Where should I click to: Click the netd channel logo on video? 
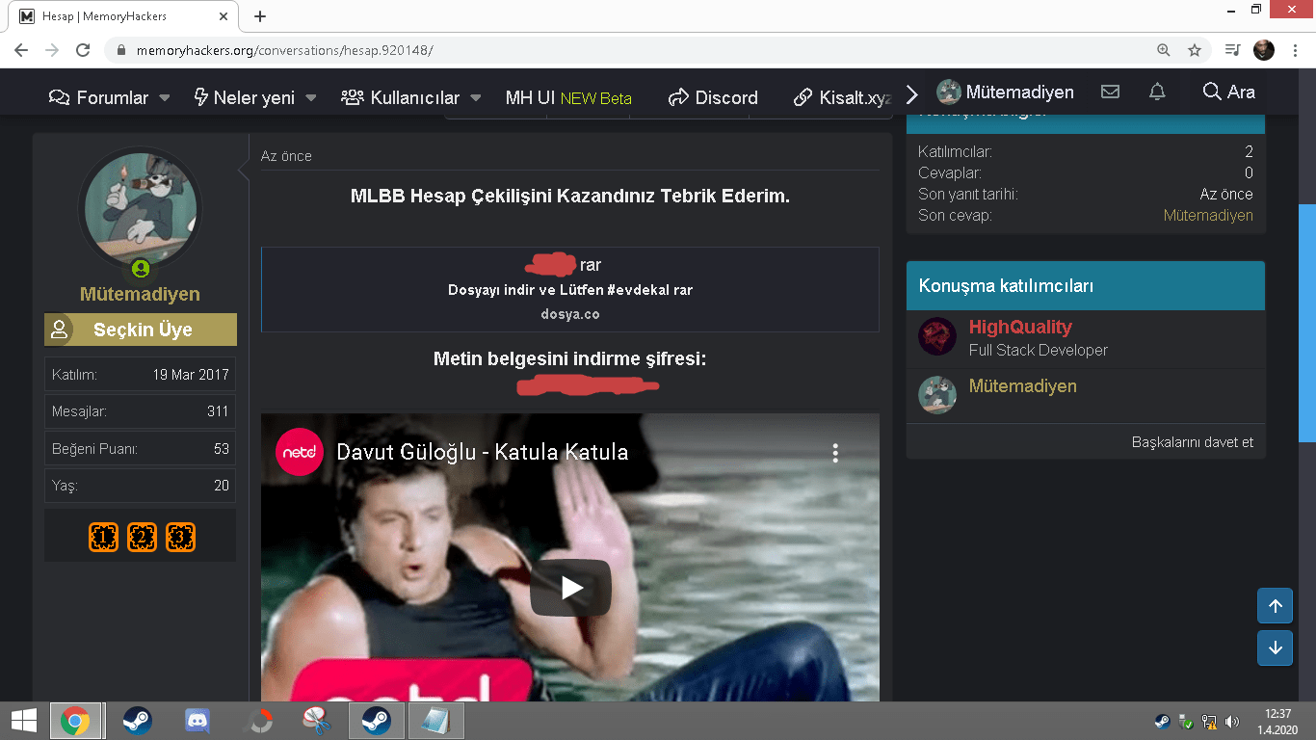click(300, 452)
